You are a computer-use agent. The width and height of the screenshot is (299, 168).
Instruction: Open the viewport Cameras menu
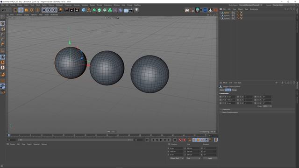tap(19, 14)
